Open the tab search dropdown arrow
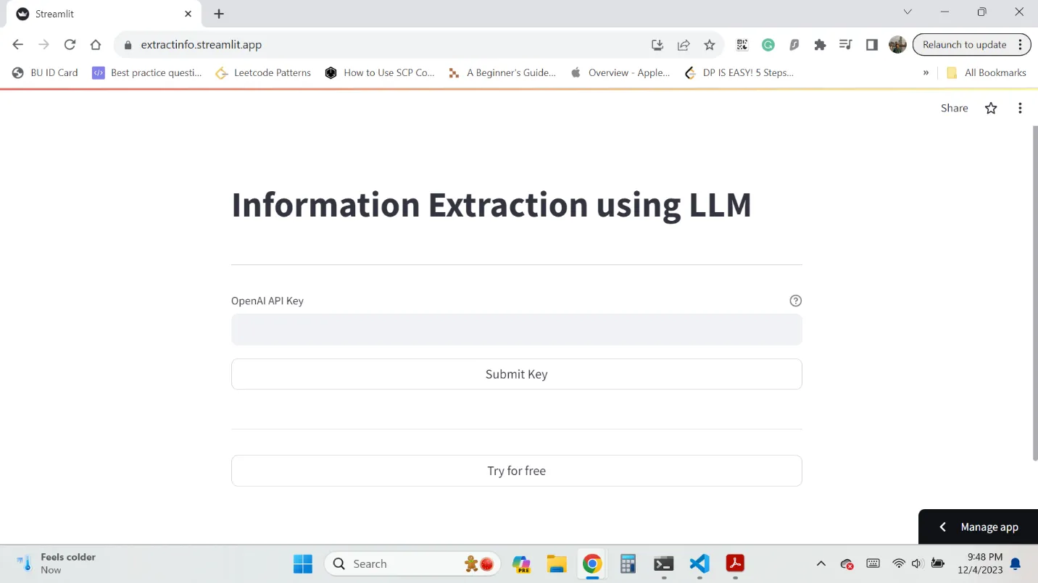Viewport: 1038px width, 583px height. click(908, 12)
